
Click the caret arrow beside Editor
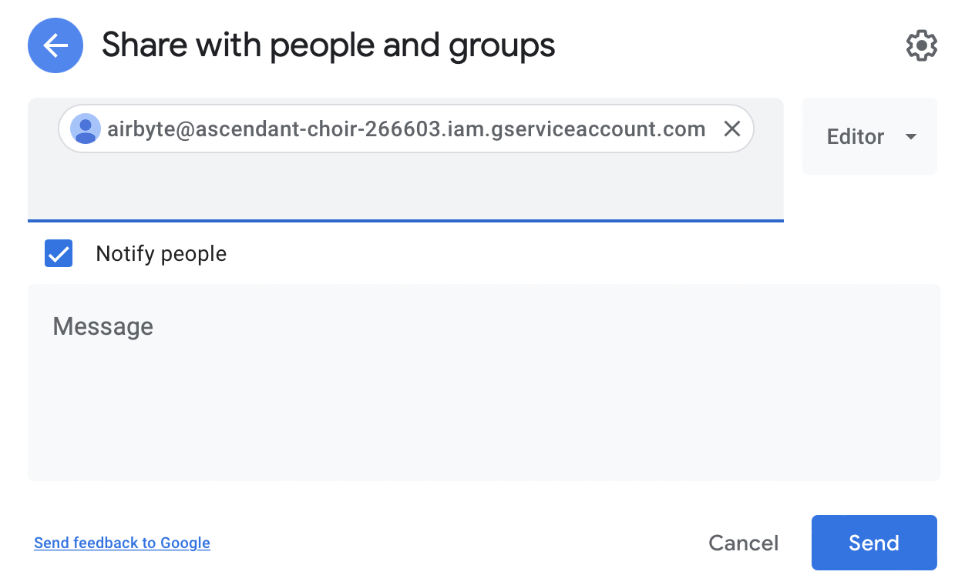(x=911, y=137)
